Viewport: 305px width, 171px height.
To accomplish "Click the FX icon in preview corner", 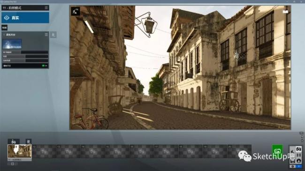I will (x=75, y=11).
